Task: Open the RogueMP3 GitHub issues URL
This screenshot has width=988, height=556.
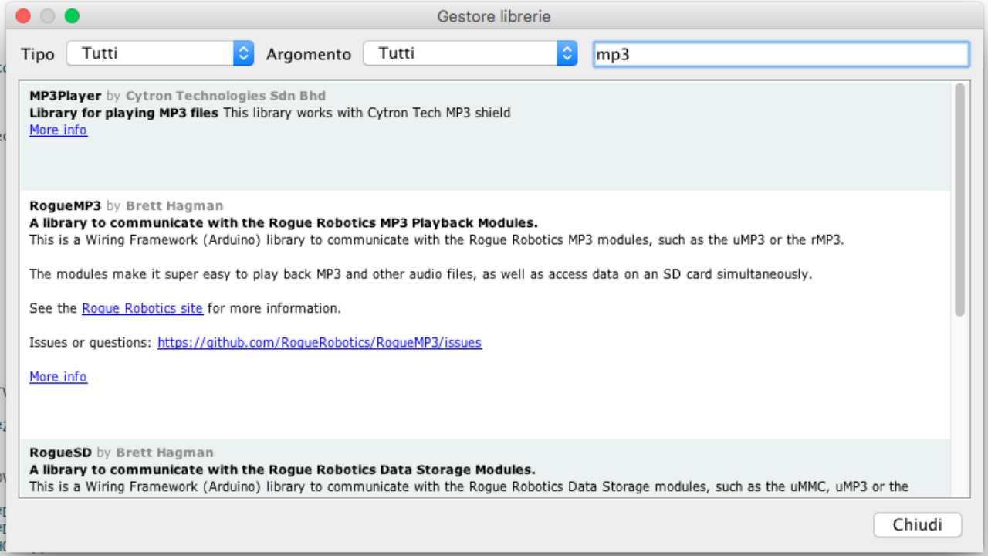Action: (x=320, y=342)
